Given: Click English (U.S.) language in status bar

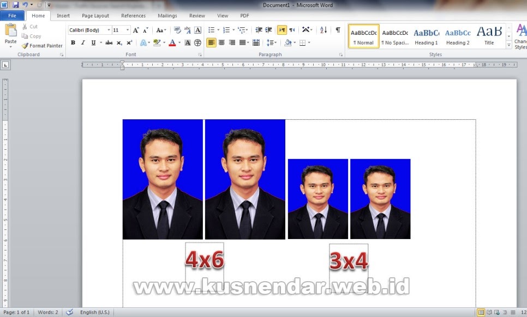Looking at the screenshot, I should 95,312.
